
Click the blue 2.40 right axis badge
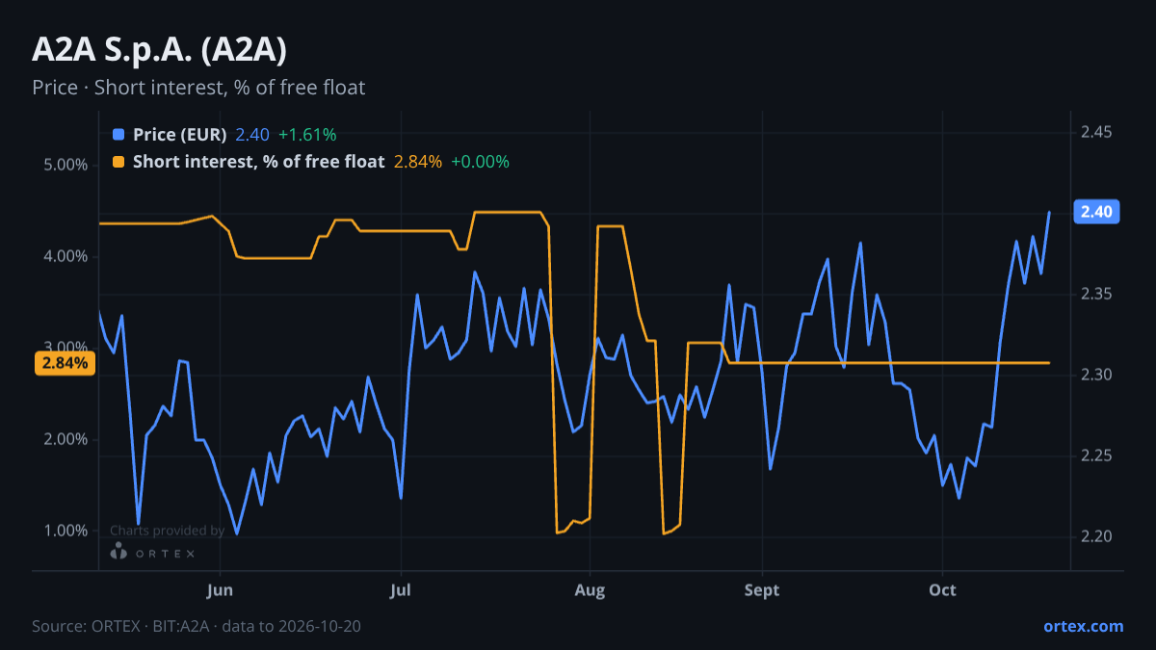[x=1096, y=212]
